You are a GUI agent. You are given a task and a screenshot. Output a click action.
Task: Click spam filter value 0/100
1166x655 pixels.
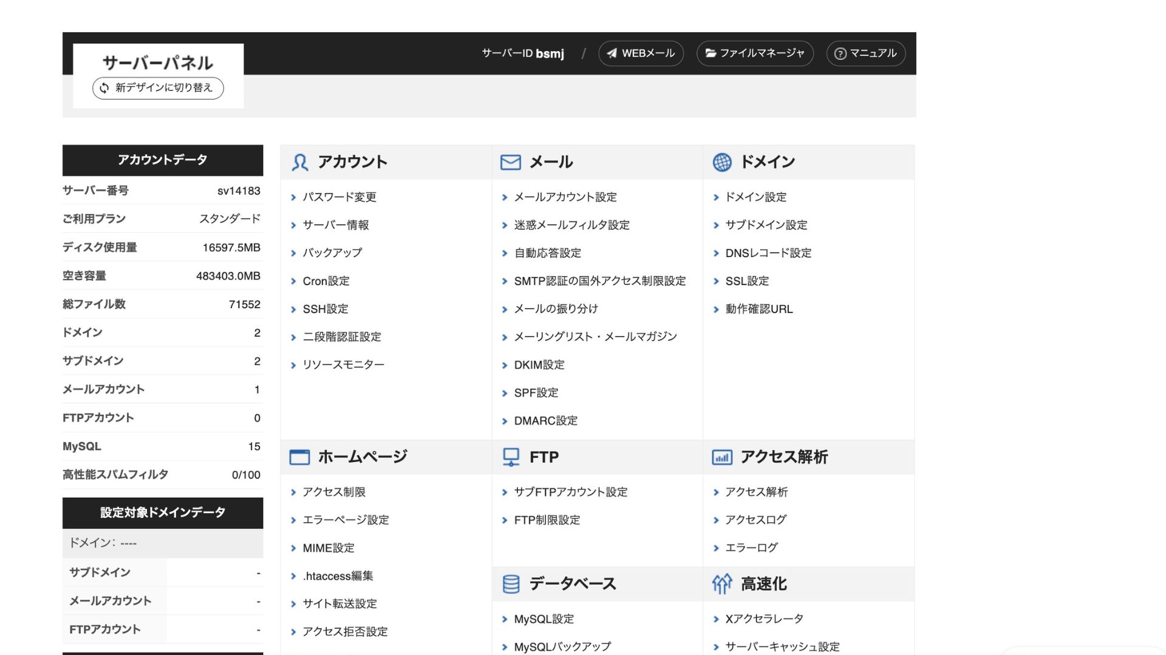click(x=246, y=475)
